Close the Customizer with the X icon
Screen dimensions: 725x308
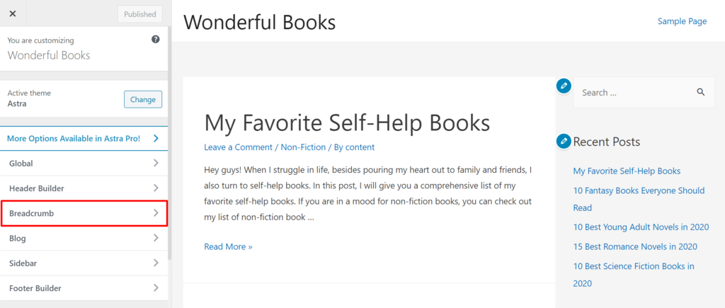pyautogui.click(x=13, y=13)
